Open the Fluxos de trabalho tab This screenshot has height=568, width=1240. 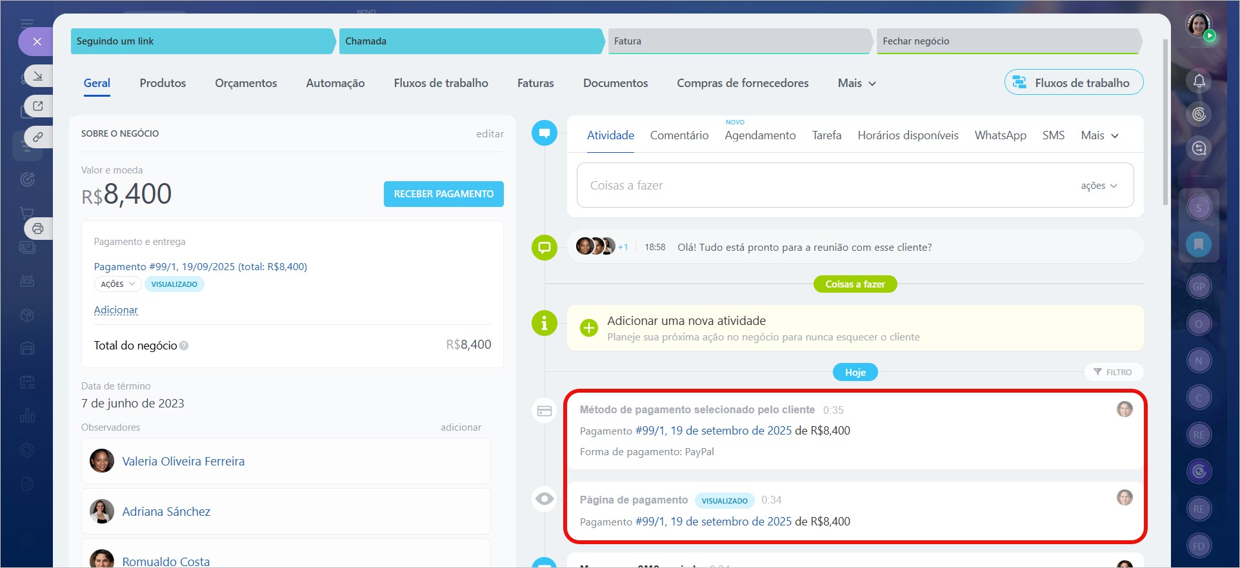[441, 83]
